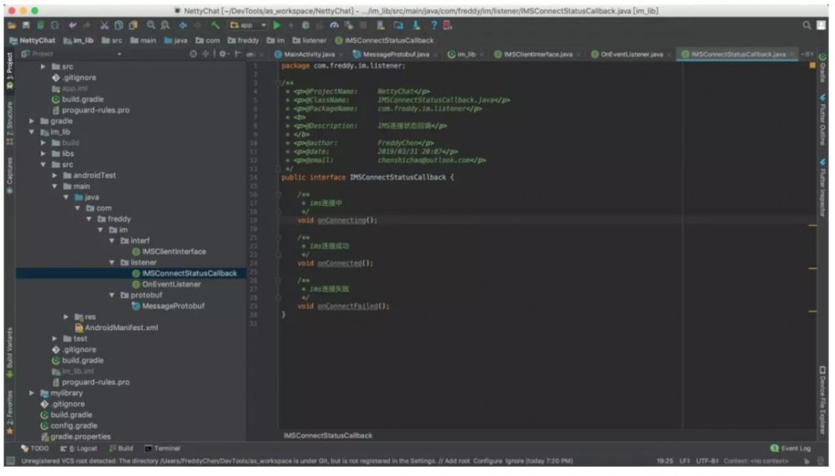835x476 pixels.
Task: Click the Undo arrow icon
Action: point(73,26)
